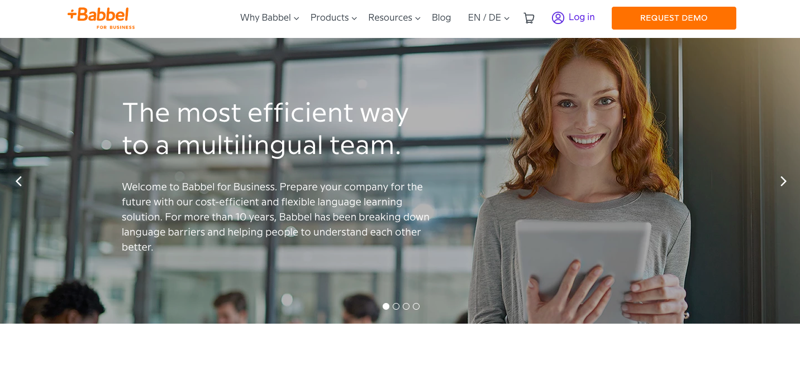This screenshot has height=375, width=800.
Task: Open the EN / DE language selector
Action: (x=489, y=18)
